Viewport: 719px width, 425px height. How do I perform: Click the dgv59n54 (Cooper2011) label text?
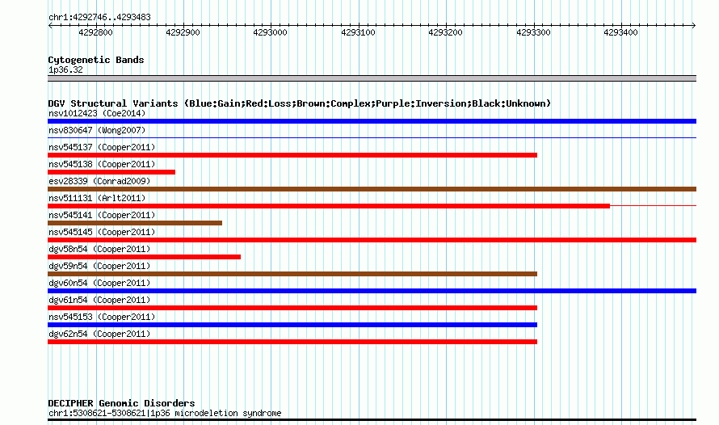click(99, 266)
